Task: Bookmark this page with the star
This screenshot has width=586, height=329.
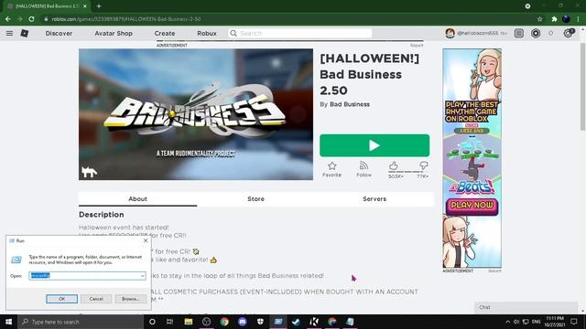Action: [539, 19]
